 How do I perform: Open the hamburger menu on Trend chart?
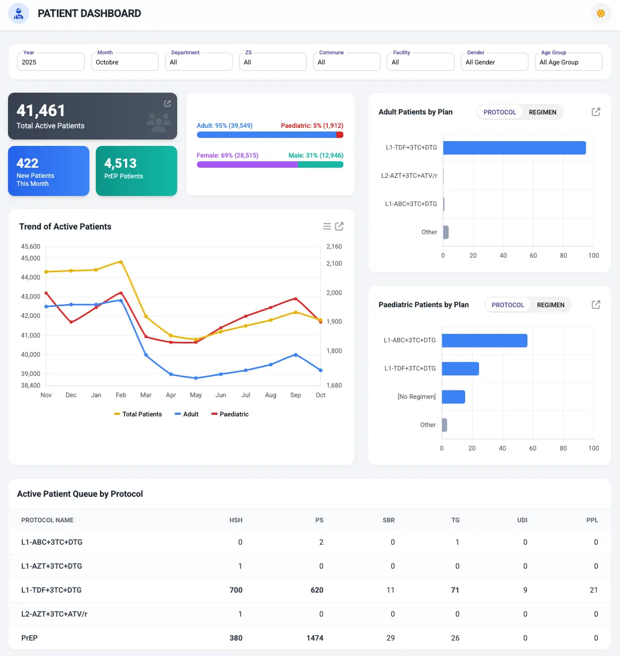[326, 226]
